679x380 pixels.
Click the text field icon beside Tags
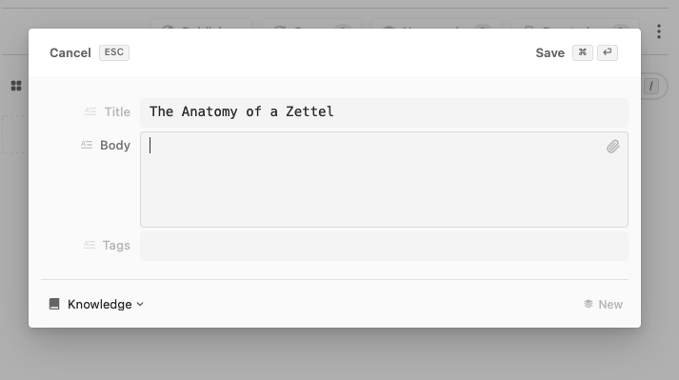pos(90,245)
